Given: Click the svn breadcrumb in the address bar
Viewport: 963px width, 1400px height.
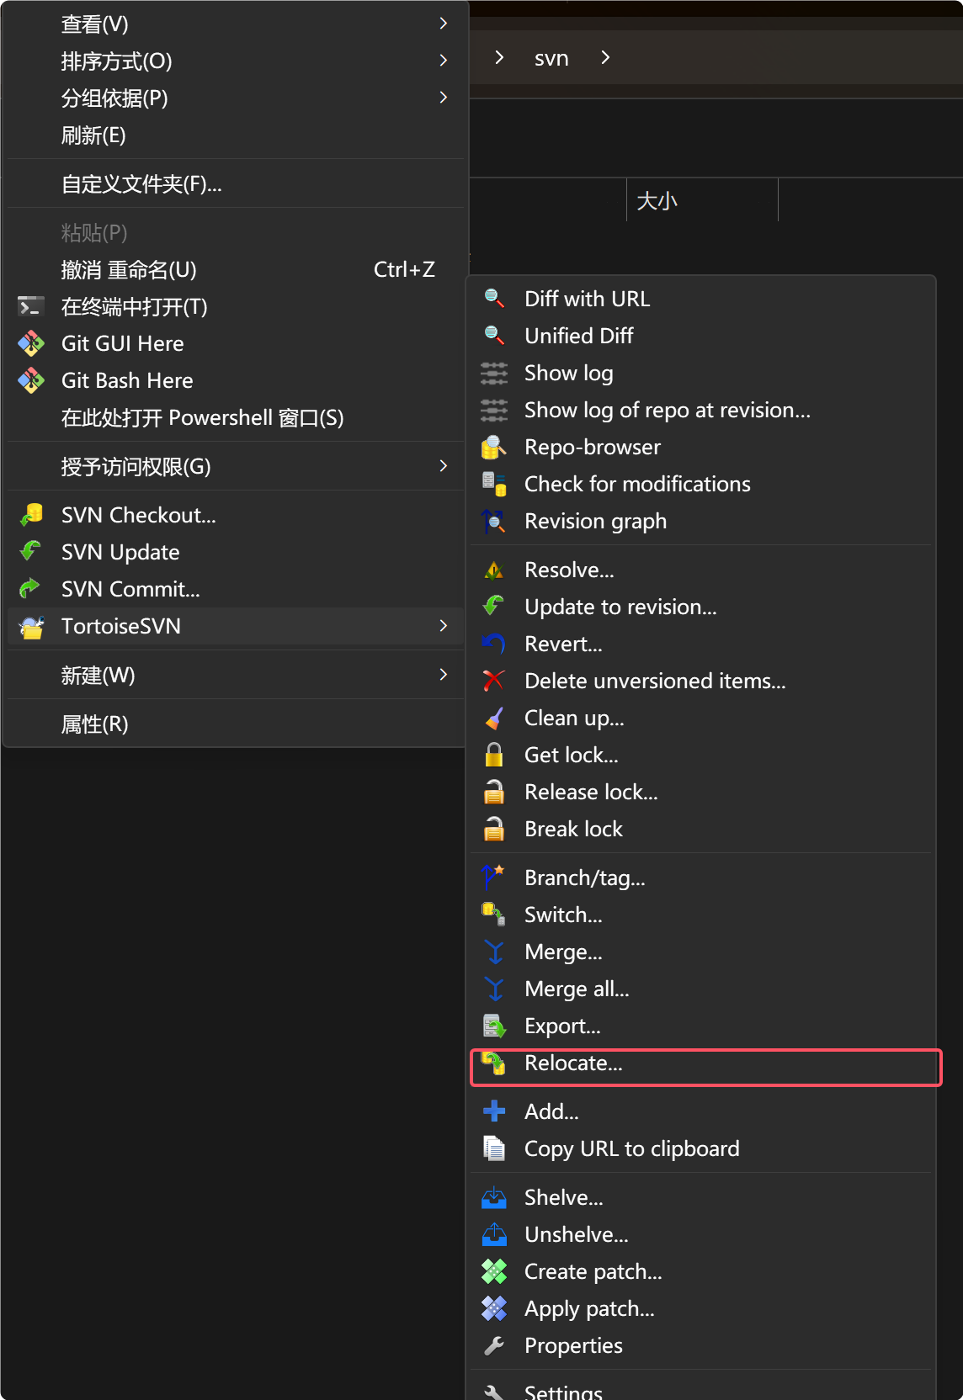Looking at the screenshot, I should pyautogui.click(x=551, y=58).
